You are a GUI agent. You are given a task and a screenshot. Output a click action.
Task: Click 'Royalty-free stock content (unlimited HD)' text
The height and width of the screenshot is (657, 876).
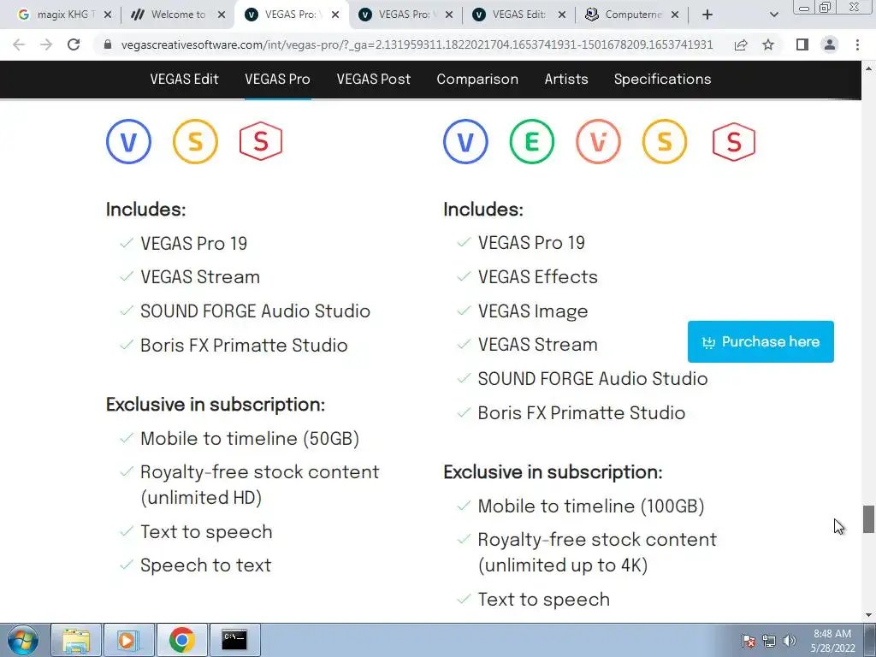259,485
